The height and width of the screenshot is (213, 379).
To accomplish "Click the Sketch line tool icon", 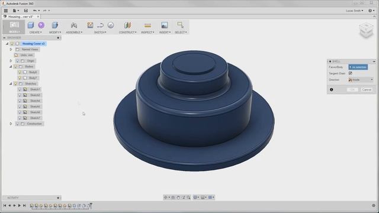I will 101,25.
